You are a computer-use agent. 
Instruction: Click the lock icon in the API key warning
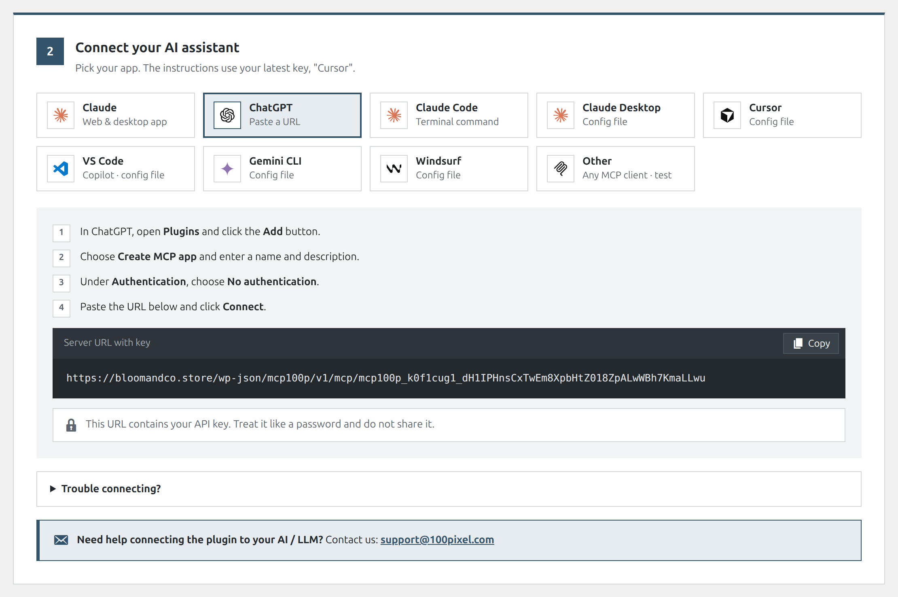point(71,425)
